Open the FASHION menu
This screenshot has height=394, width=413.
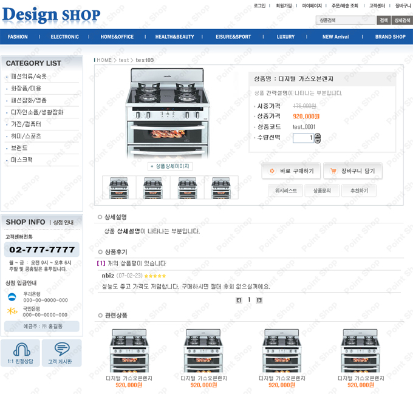(x=18, y=37)
